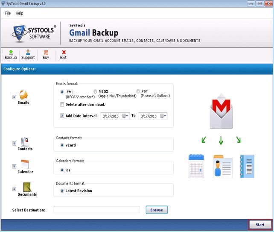Viewport: 274px width, 232px height.
Task: Enable Delete after download option
Action: click(x=62, y=104)
